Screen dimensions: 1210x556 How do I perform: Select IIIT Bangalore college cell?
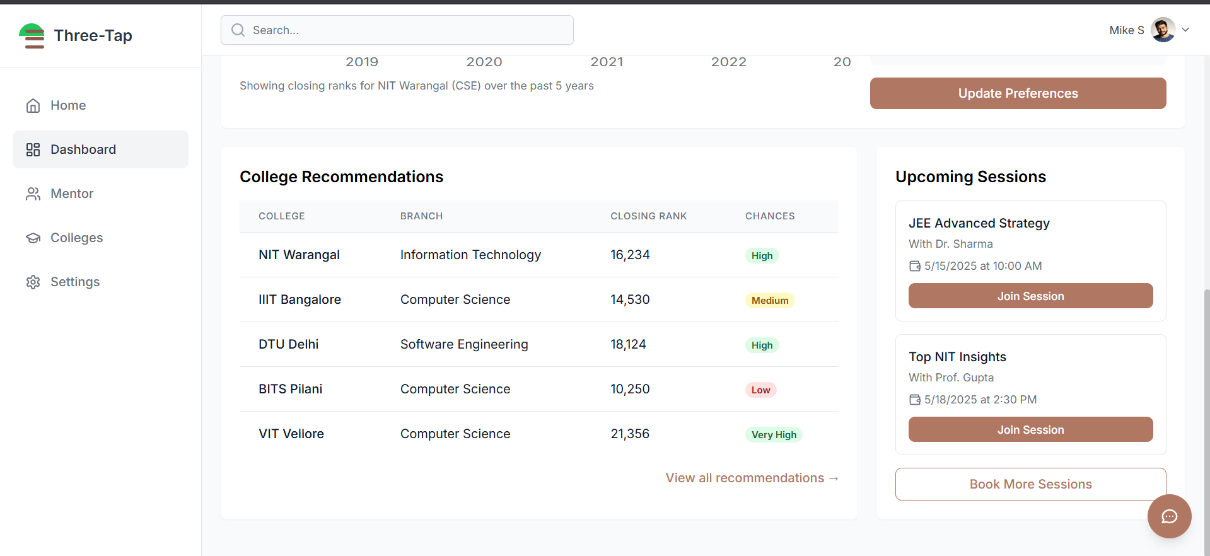[300, 299]
